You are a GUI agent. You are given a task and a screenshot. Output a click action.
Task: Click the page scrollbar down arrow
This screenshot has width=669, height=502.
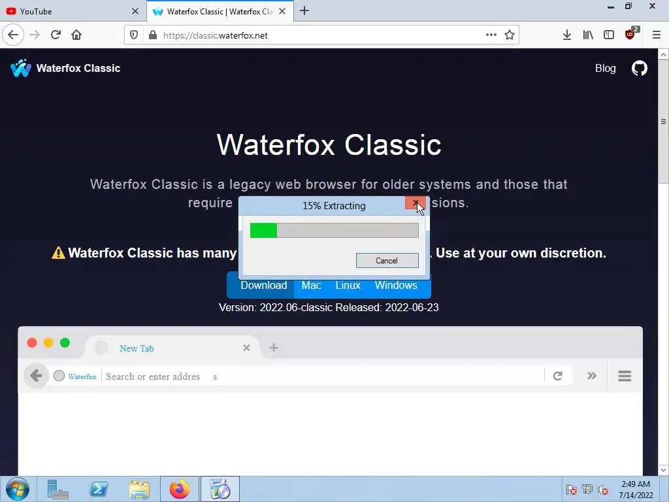tap(664, 471)
